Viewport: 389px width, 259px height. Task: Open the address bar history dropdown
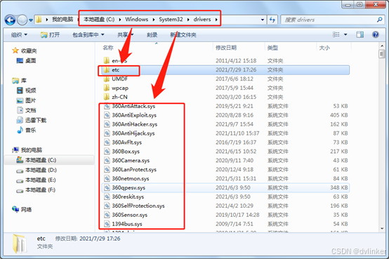point(263,20)
